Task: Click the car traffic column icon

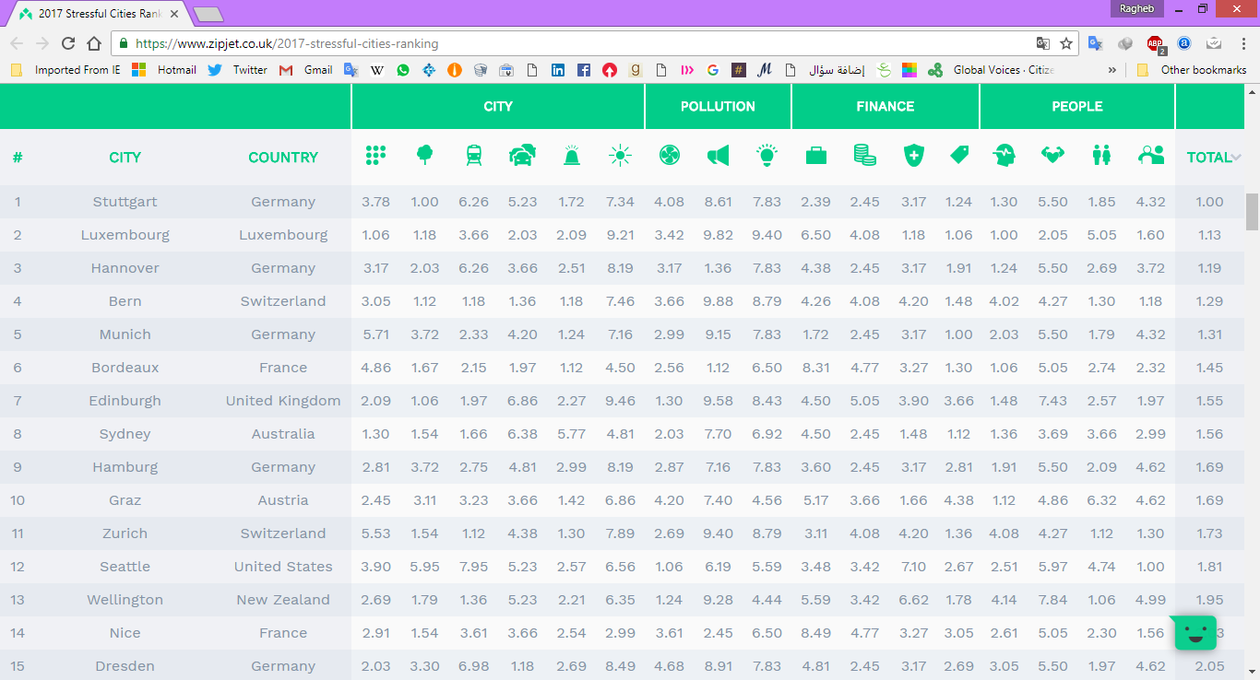Action: (522, 157)
